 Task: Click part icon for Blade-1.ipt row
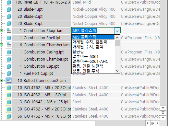(9, 9)
